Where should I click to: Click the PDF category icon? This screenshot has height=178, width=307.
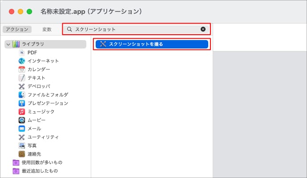(22, 53)
